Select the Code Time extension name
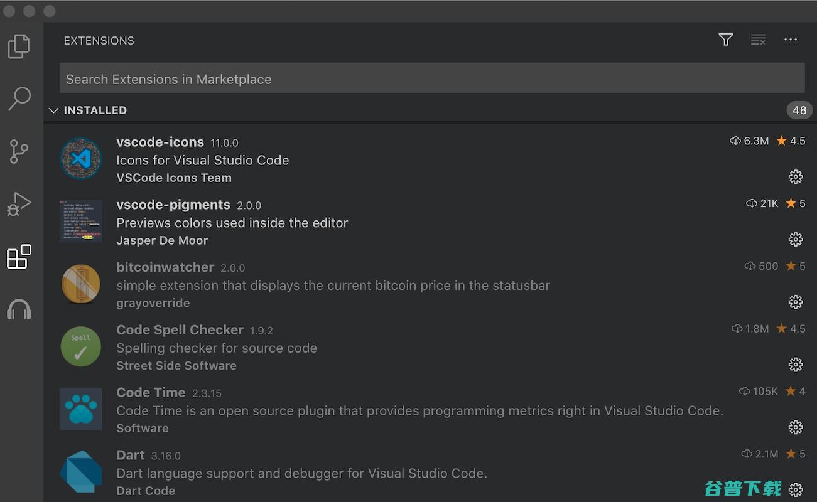This screenshot has width=817, height=502. click(151, 392)
